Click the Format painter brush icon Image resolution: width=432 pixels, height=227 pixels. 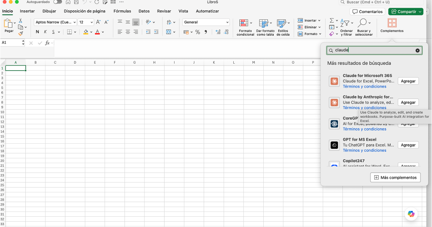click(21, 33)
